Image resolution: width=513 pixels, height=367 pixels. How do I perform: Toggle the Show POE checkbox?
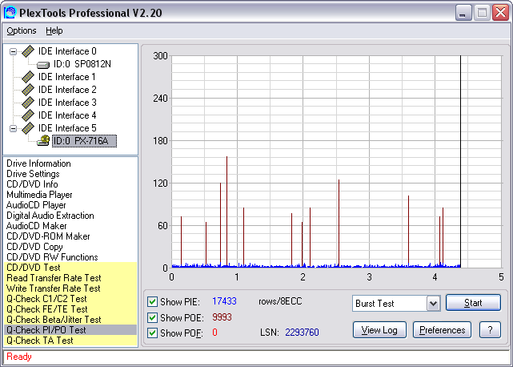(152, 317)
